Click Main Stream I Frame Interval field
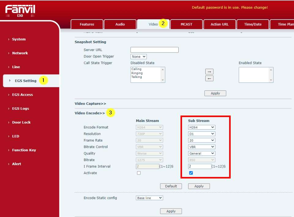Screen dimensions: 294x217 click(147, 166)
